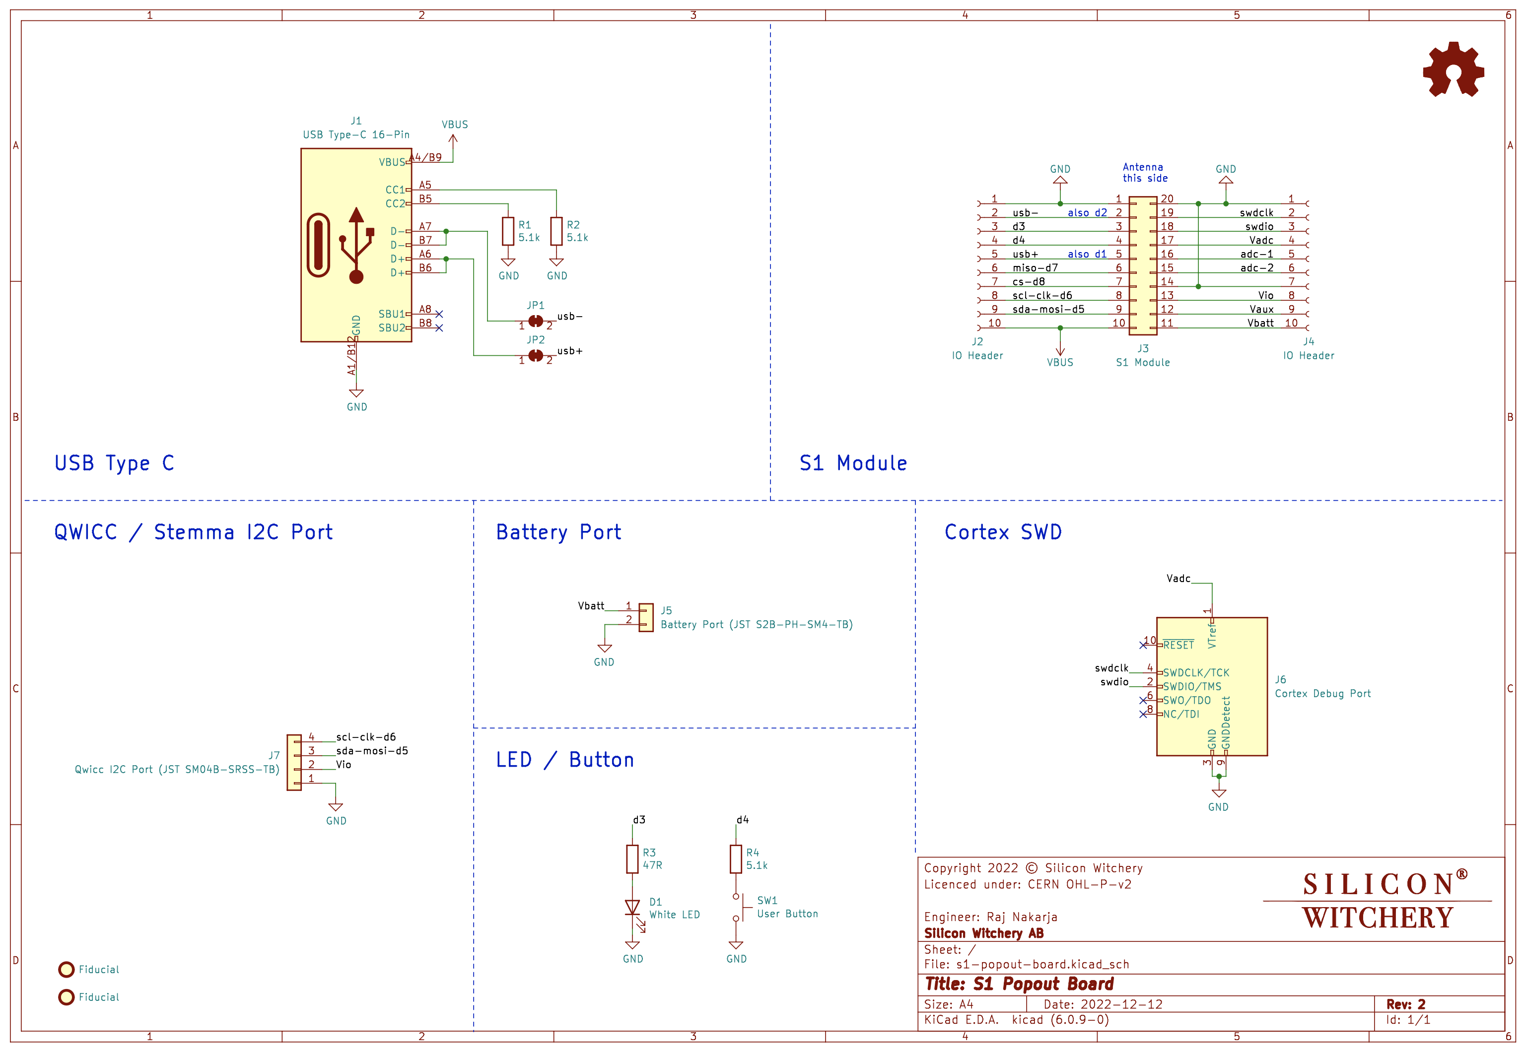Click the Silicon Witchery logo

1378,900
